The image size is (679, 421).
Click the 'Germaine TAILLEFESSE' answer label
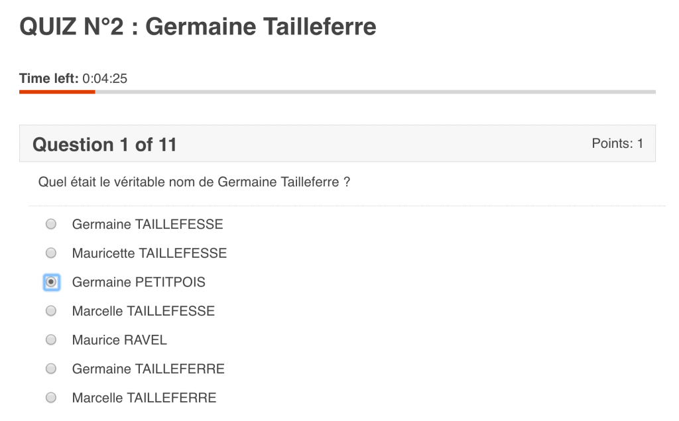[147, 224]
